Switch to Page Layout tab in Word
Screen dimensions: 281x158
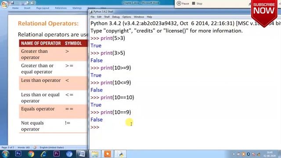(43, 8)
